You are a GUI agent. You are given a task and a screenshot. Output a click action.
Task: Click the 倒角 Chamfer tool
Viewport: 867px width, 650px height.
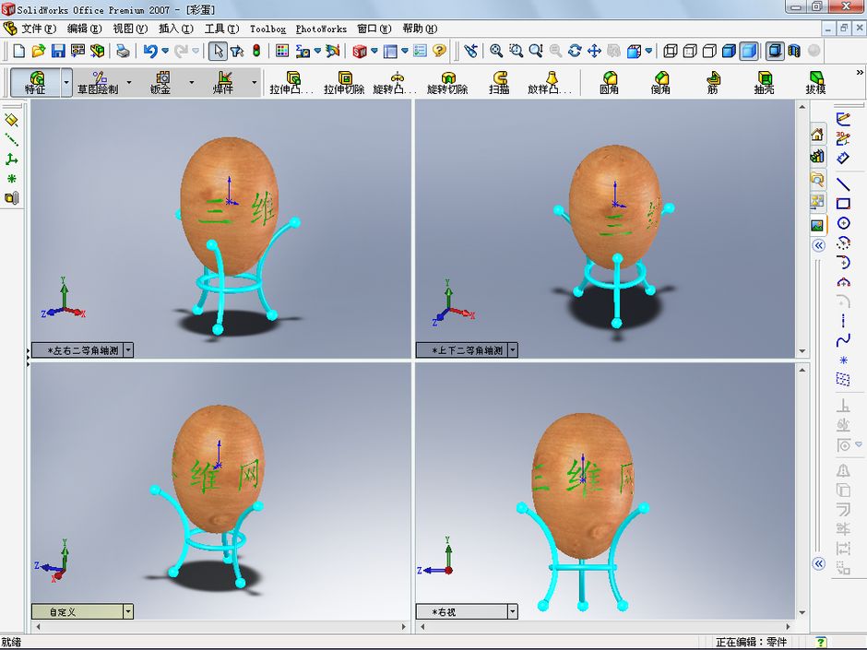pyautogui.click(x=660, y=82)
